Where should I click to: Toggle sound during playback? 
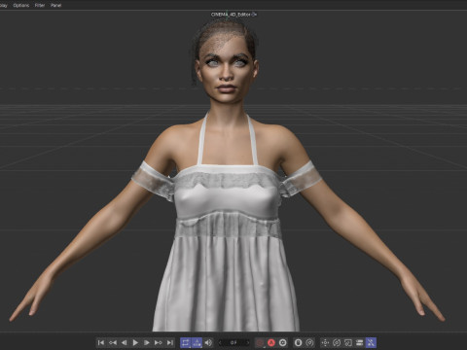click(208, 342)
